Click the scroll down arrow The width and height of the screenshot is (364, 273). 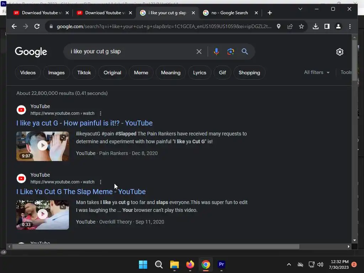point(354,241)
